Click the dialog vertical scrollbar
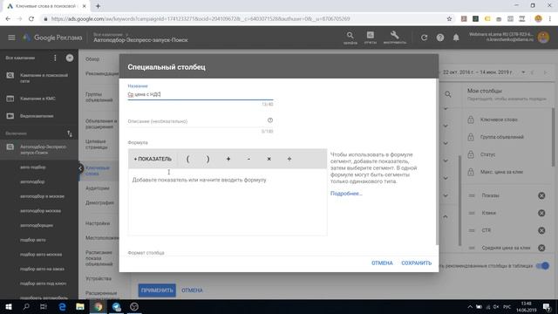This screenshot has width=558, height=314. click(437, 161)
